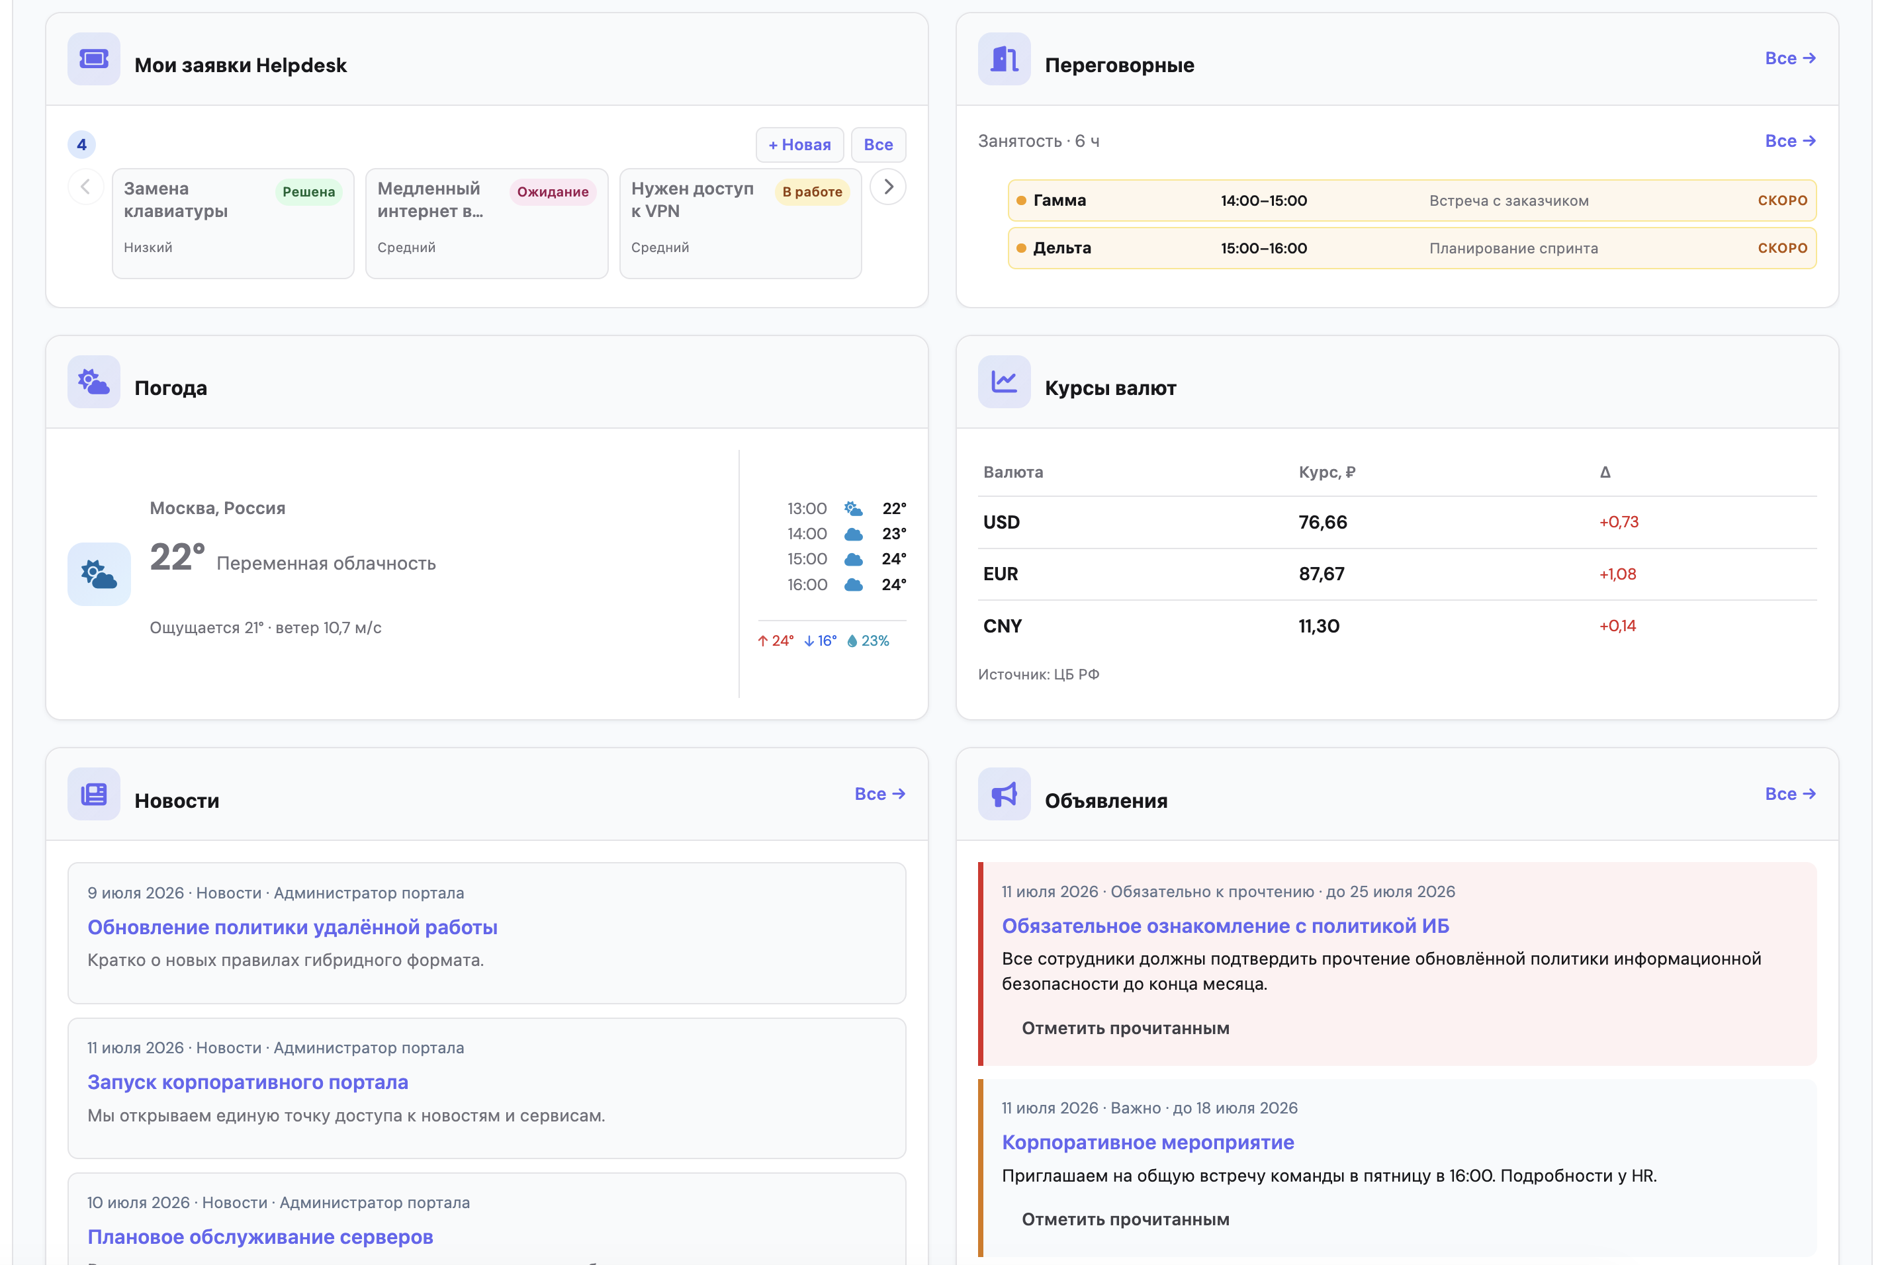The height and width of the screenshot is (1265, 1886).
Task: Click the EUR rate 87,67
Action: point(1321,574)
